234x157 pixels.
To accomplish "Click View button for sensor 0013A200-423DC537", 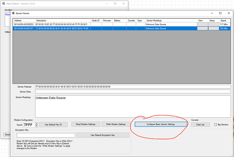I will coord(202,28).
